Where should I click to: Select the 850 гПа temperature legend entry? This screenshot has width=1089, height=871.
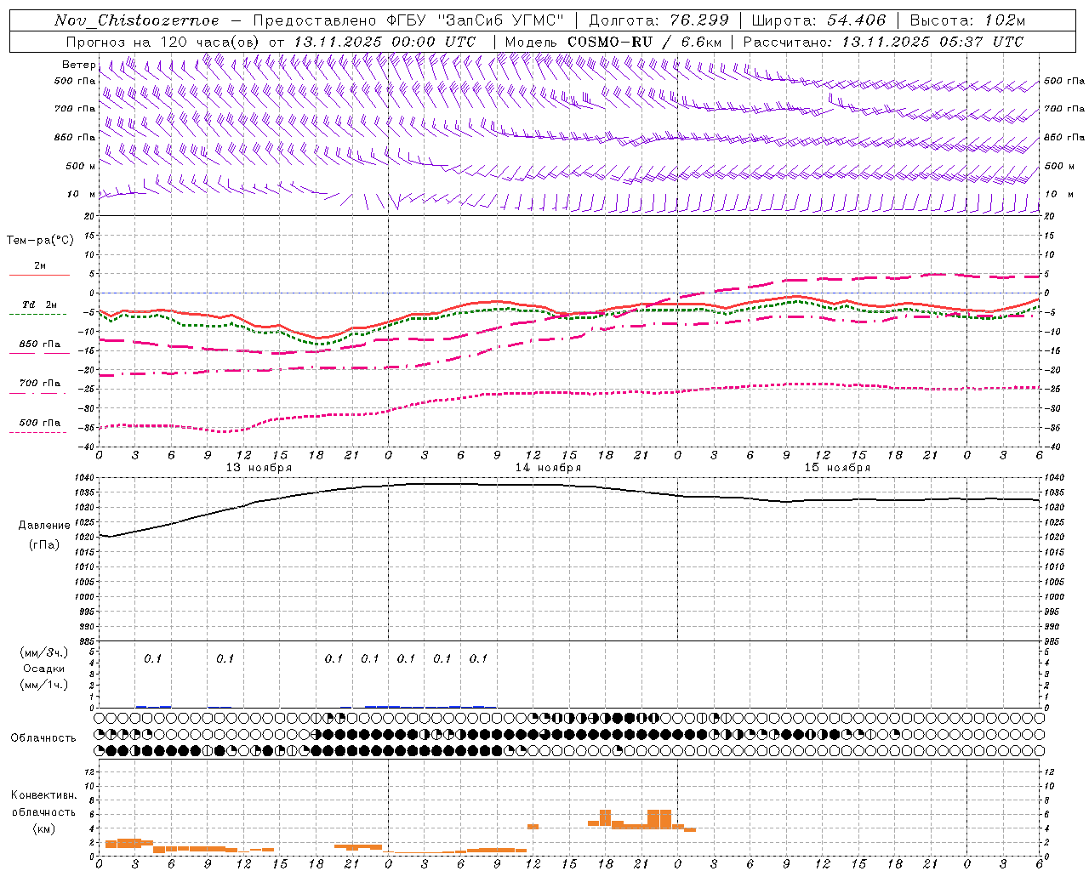[x=40, y=344]
